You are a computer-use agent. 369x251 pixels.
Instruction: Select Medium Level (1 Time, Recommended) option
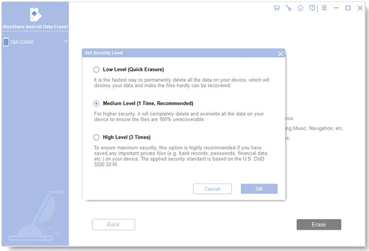pos(96,103)
